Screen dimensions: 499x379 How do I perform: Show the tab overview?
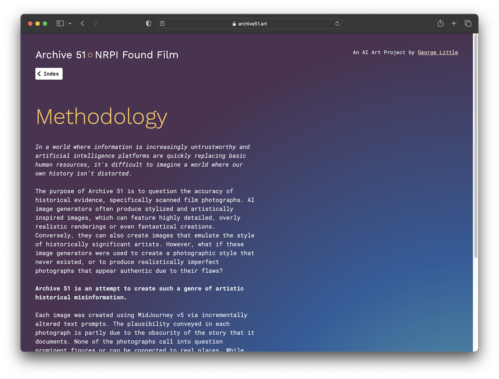click(468, 24)
